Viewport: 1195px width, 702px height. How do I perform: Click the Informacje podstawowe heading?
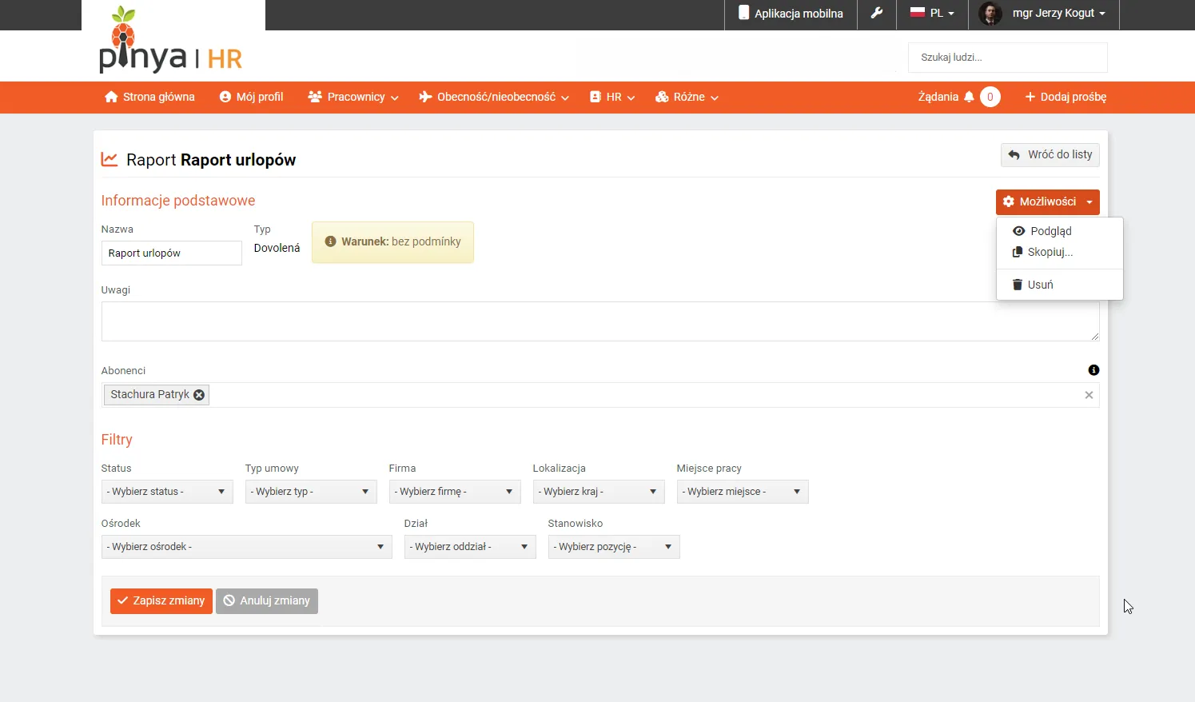pos(178,201)
